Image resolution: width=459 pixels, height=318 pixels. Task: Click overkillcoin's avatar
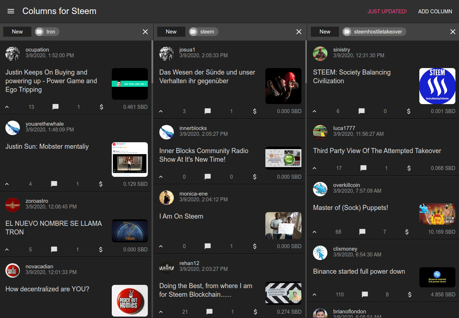320,189
